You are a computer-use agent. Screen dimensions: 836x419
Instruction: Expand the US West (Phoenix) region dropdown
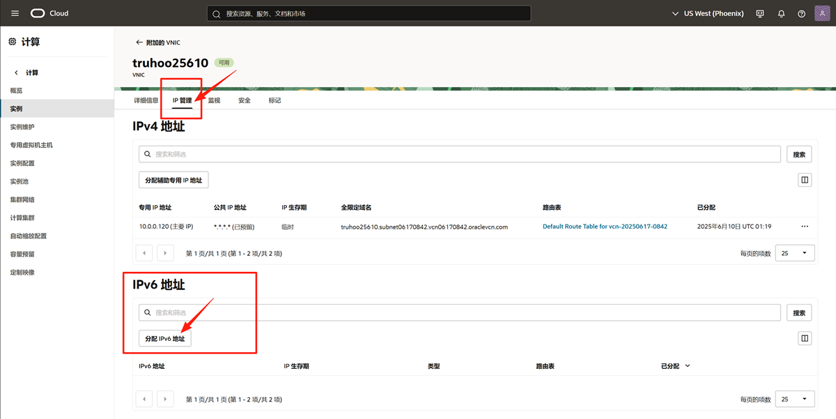pyautogui.click(x=708, y=13)
